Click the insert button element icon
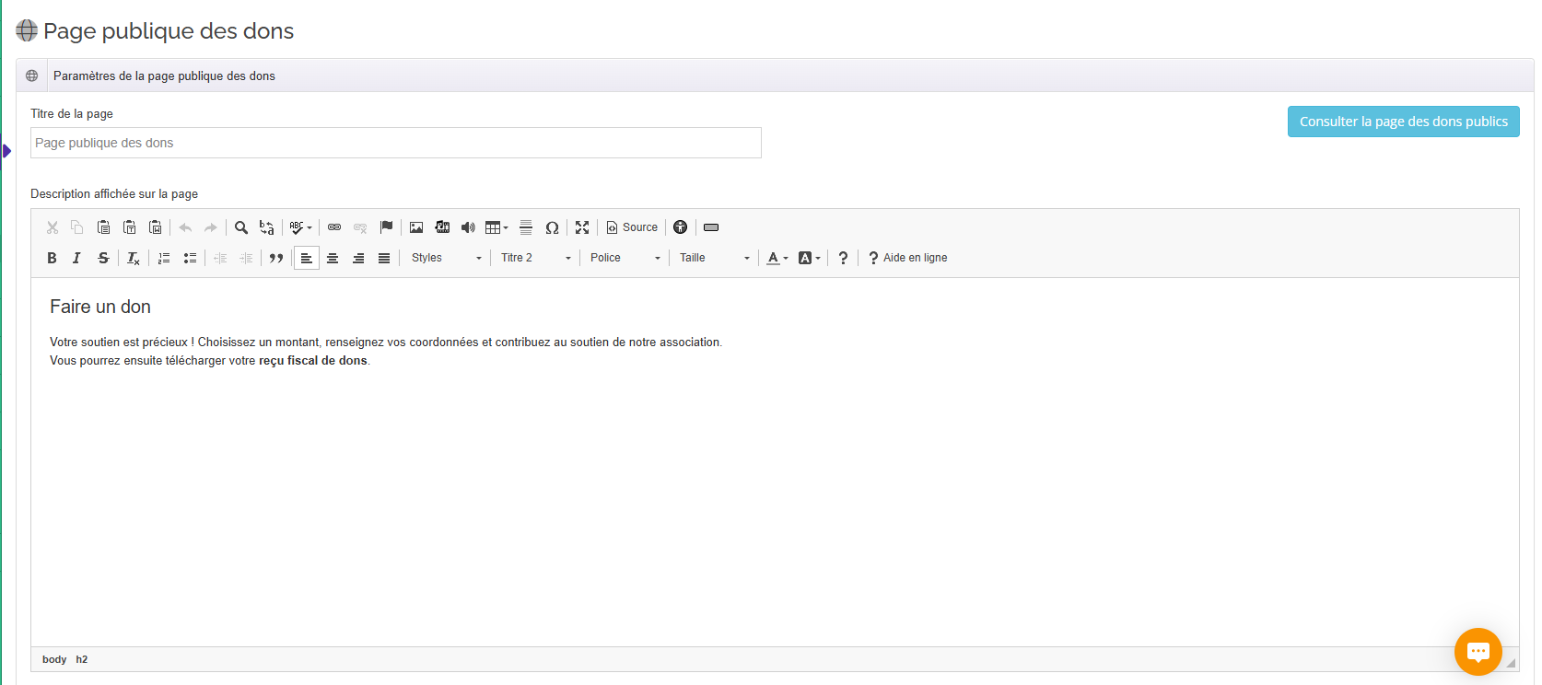Viewport: 1542px width, 685px height. [x=711, y=227]
